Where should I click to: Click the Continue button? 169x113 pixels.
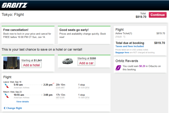pyautogui.click(x=158, y=15)
